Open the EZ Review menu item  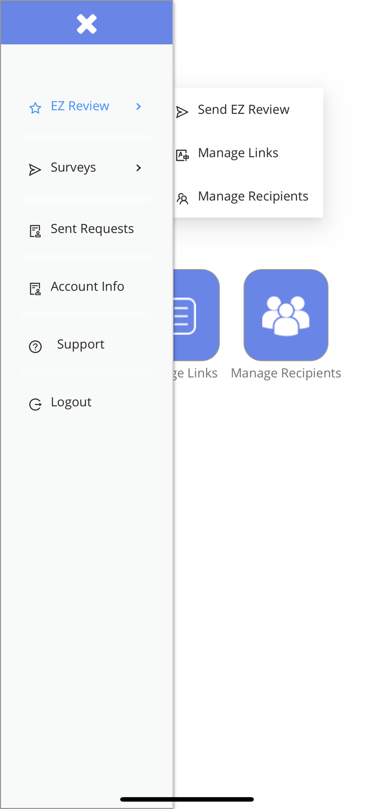[80, 106]
